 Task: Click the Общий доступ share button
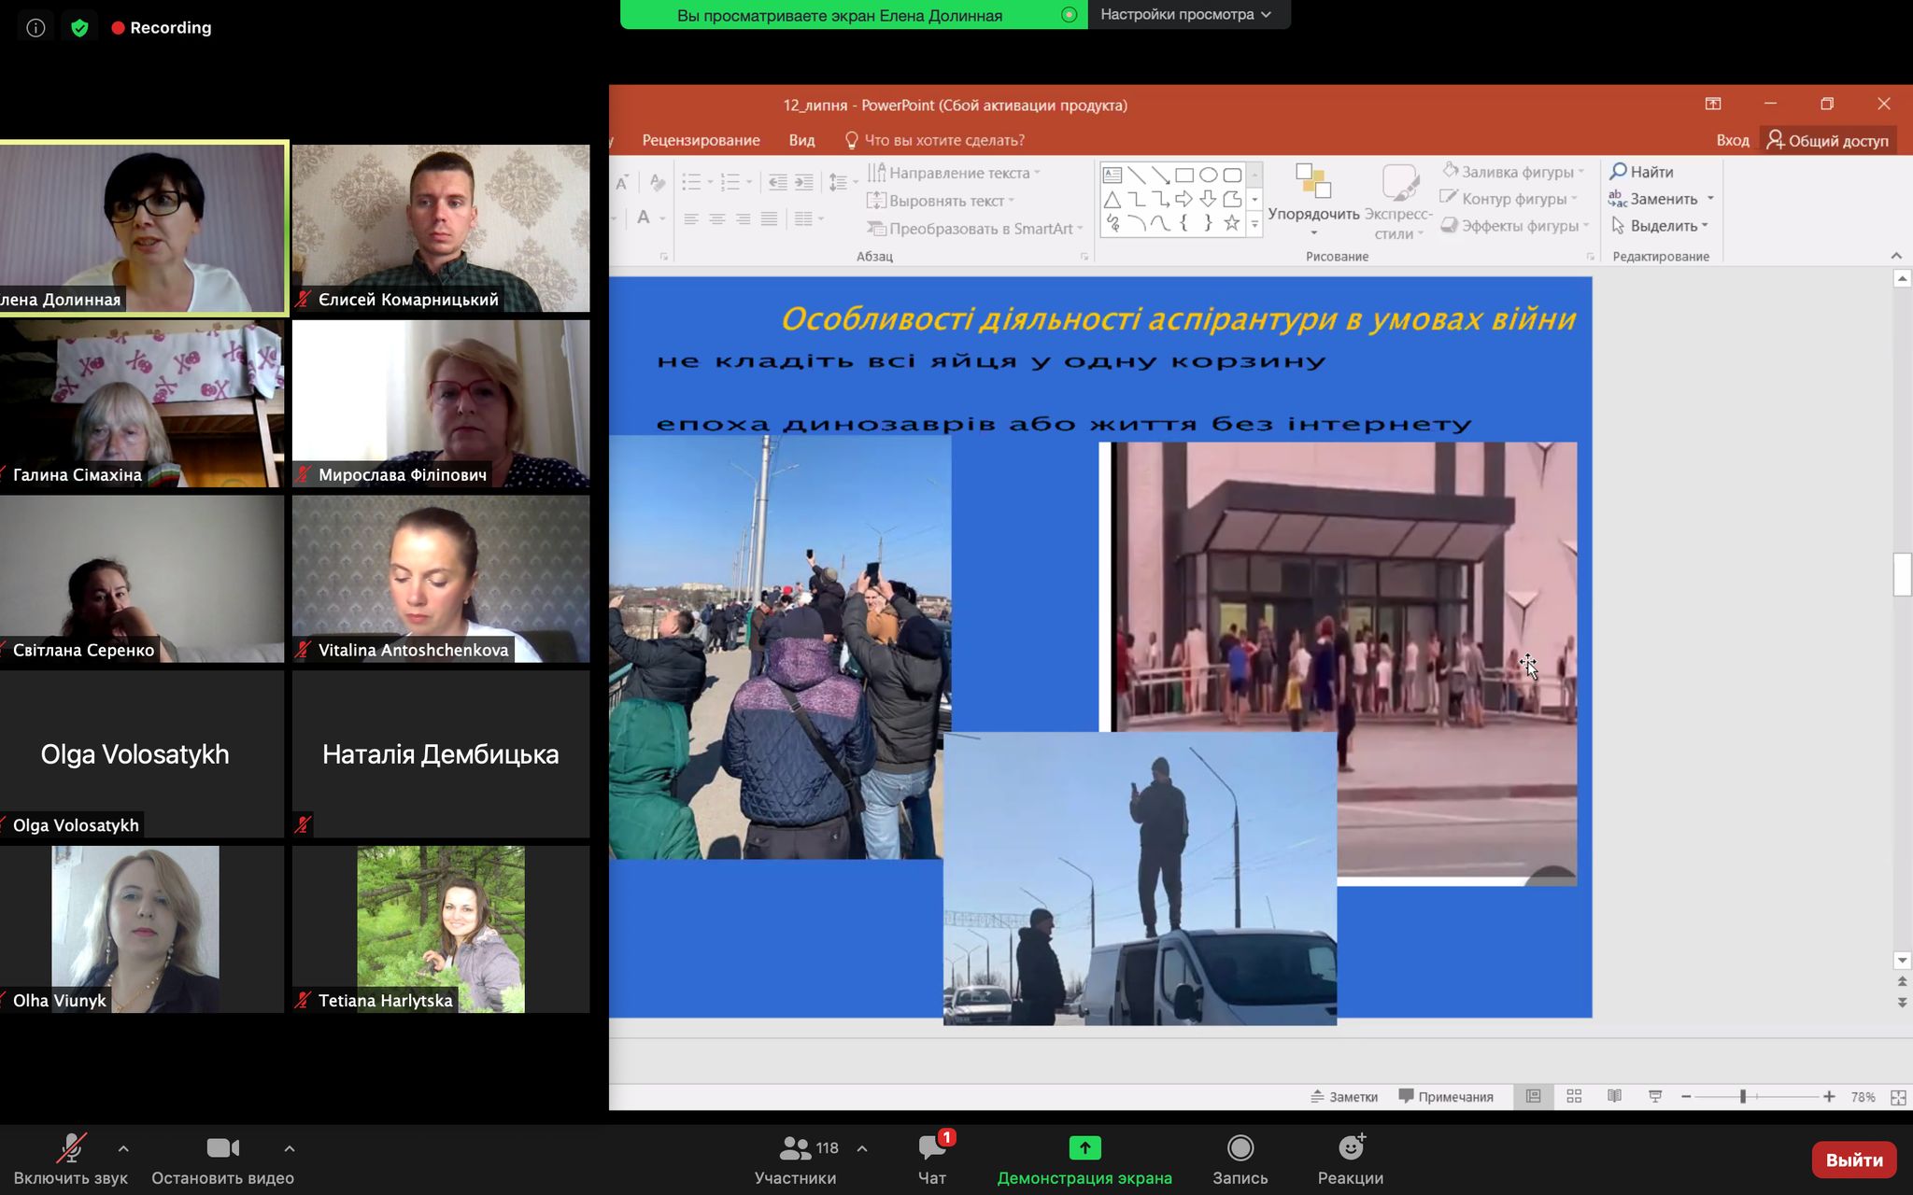click(x=1828, y=140)
